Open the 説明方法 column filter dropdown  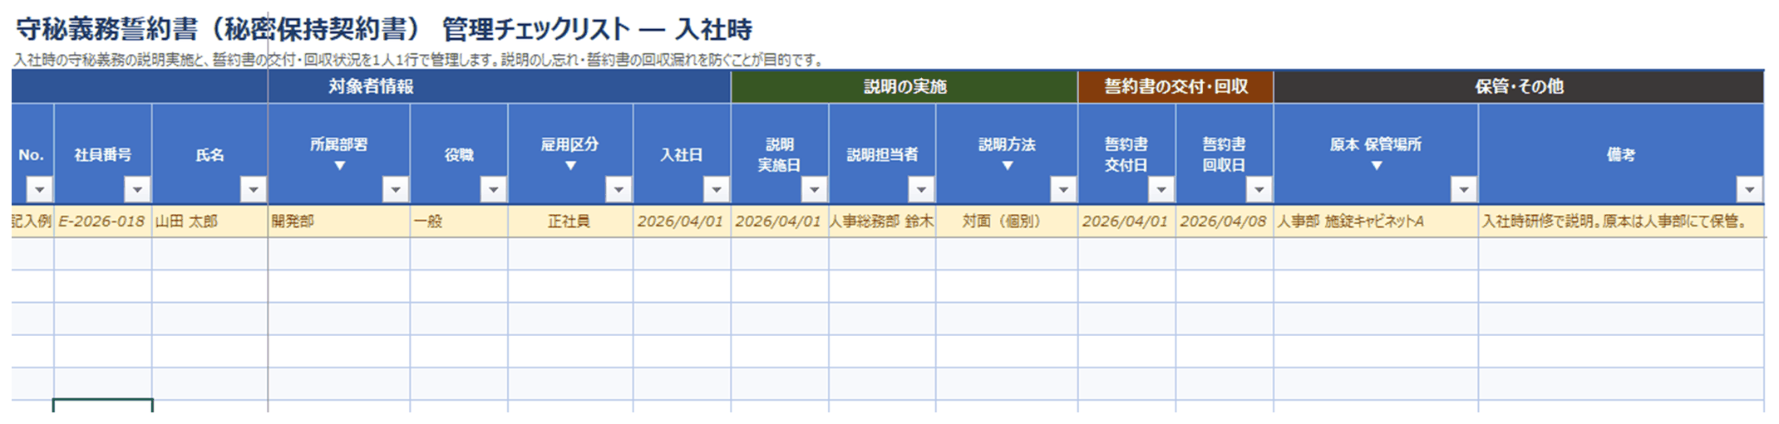[1062, 190]
